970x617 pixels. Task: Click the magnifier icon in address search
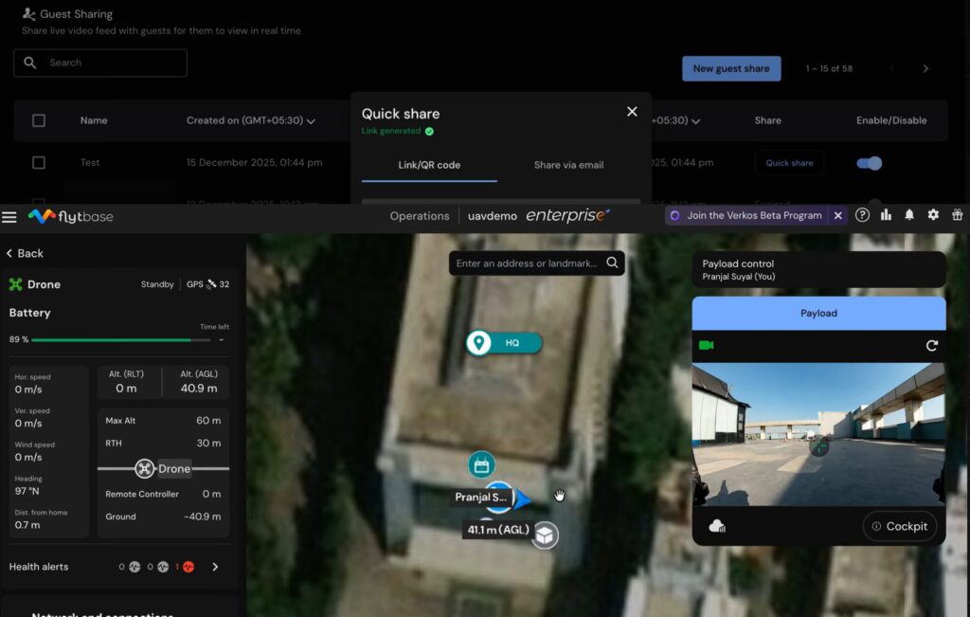click(x=613, y=263)
